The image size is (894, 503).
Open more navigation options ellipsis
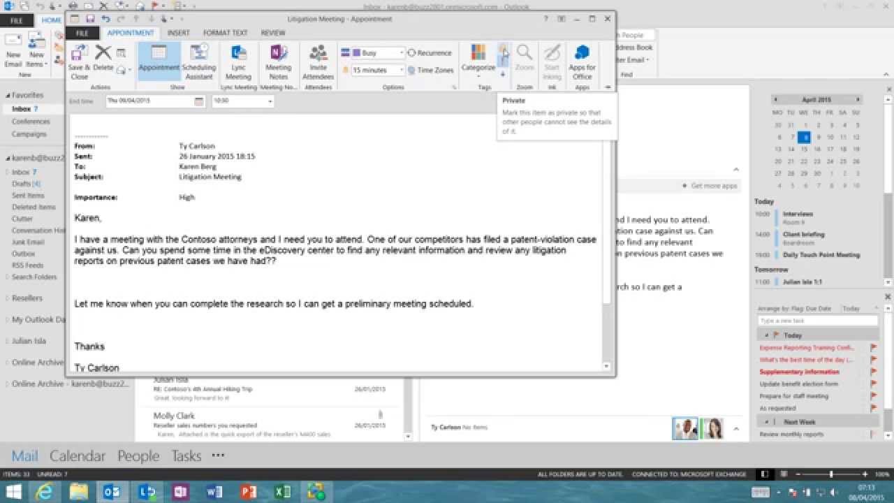(218, 455)
